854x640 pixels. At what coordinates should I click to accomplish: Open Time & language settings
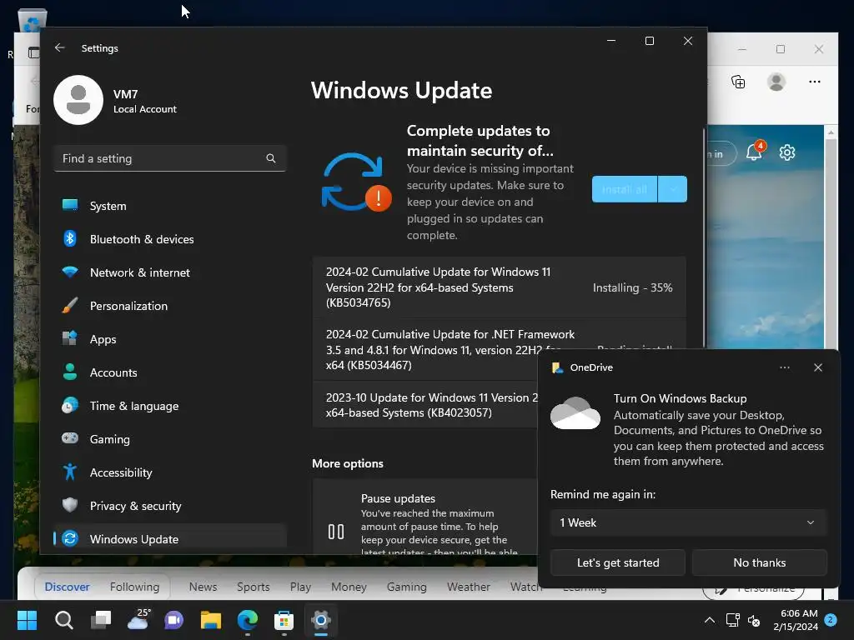pyautogui.click(x=169, y=406)
